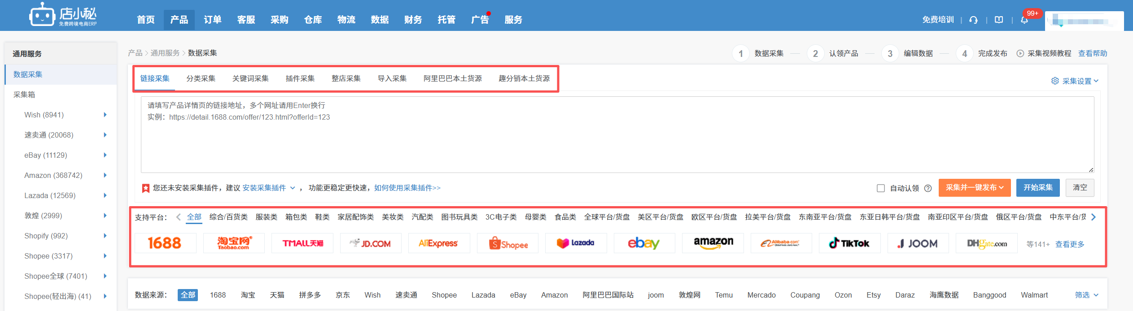Play the 采集视频教程 video icon
The height and width of the screenshot is (311, 1133).
pos(1020,53)
